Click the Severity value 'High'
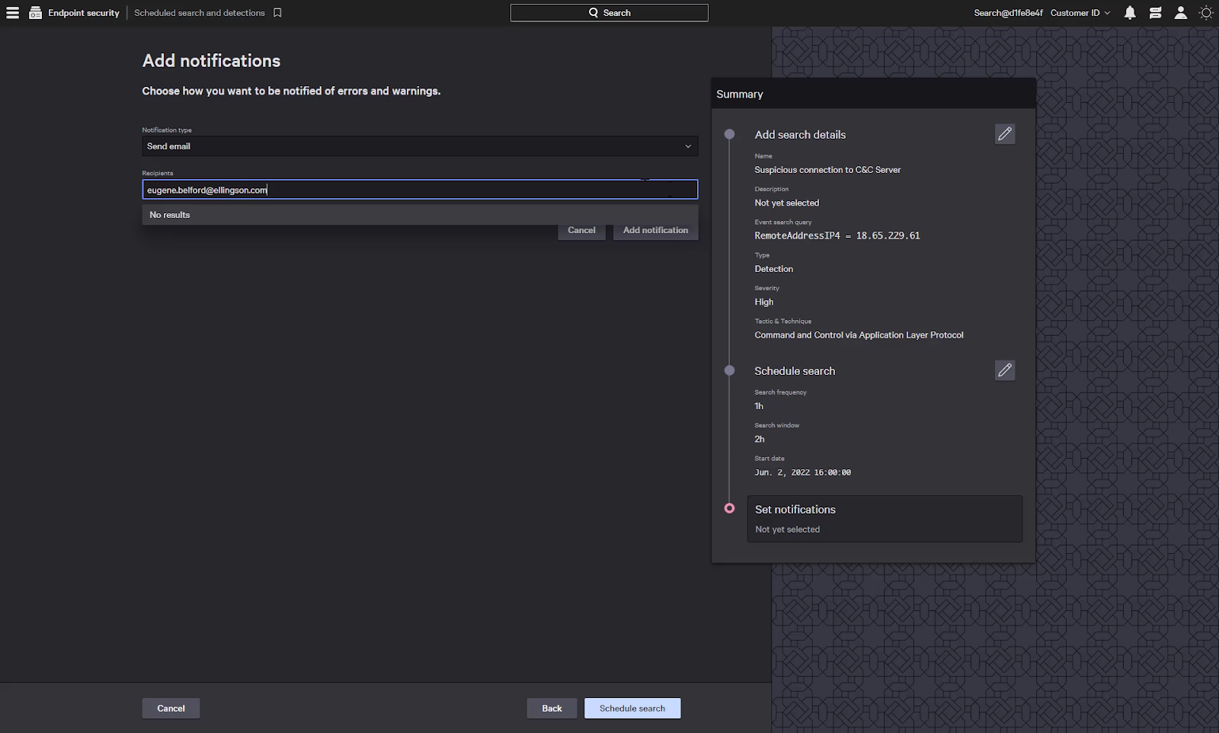The image size is (1219, 733). coord(763,302)
